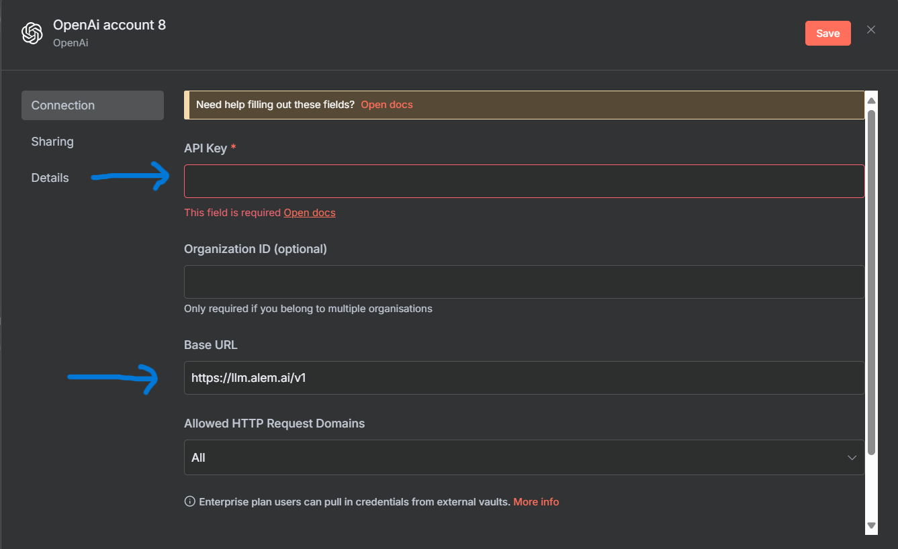Close the credential dialog with the X
Screen dimensions: 898x549
870,30
